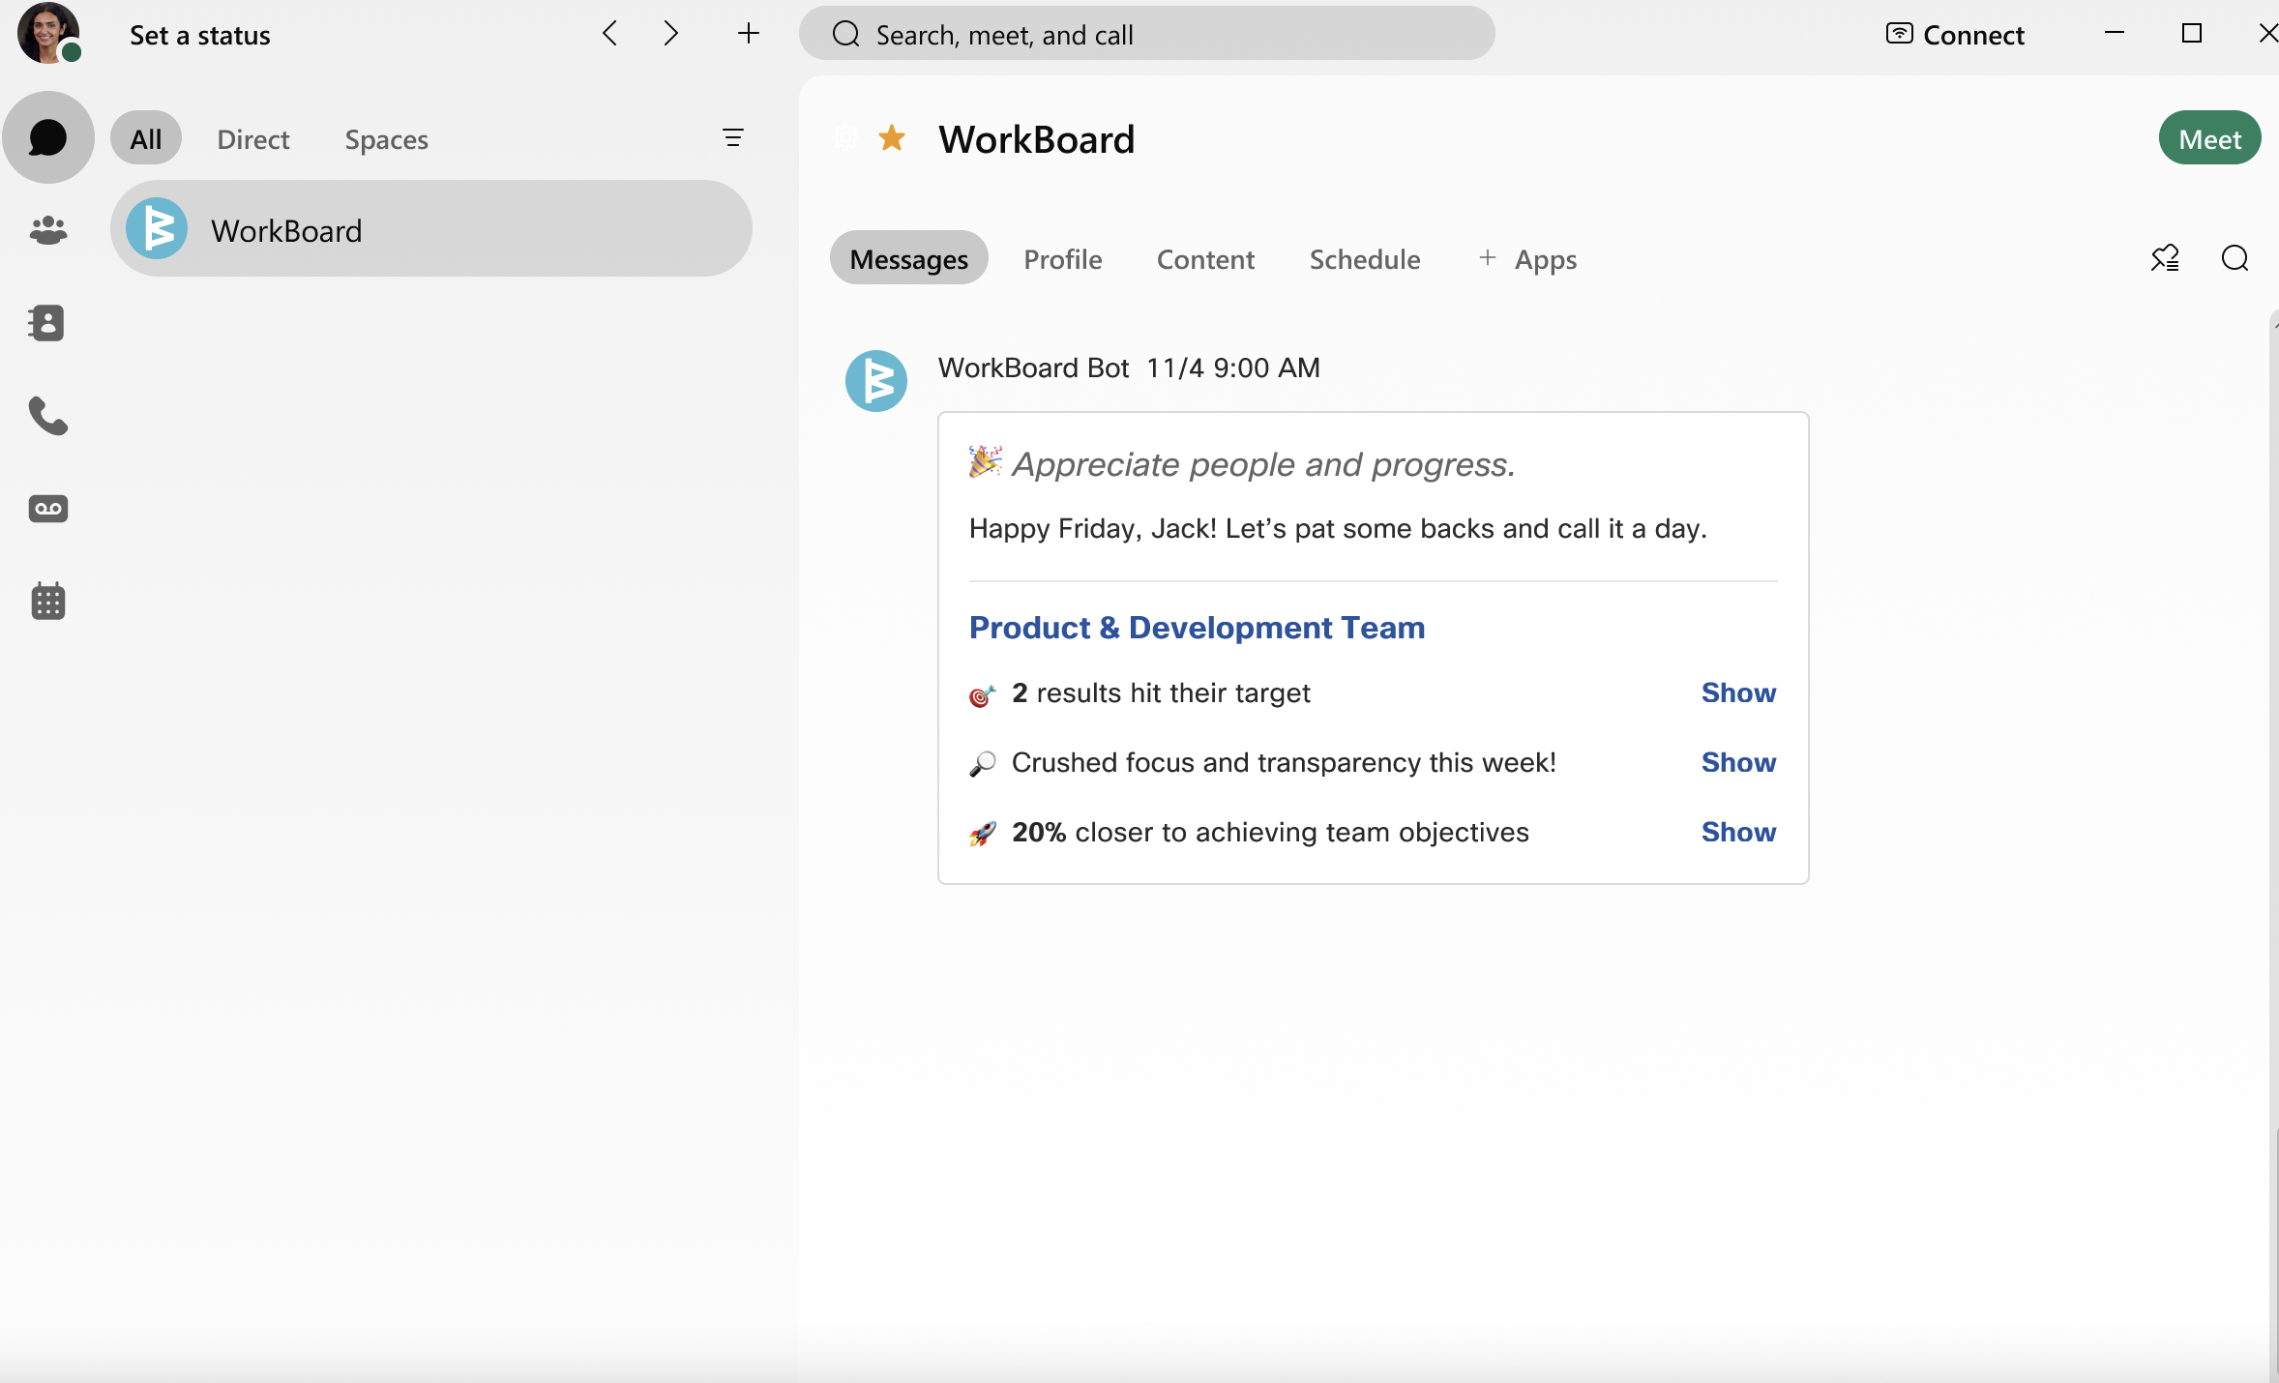Click the Connect to device button

1954,35
